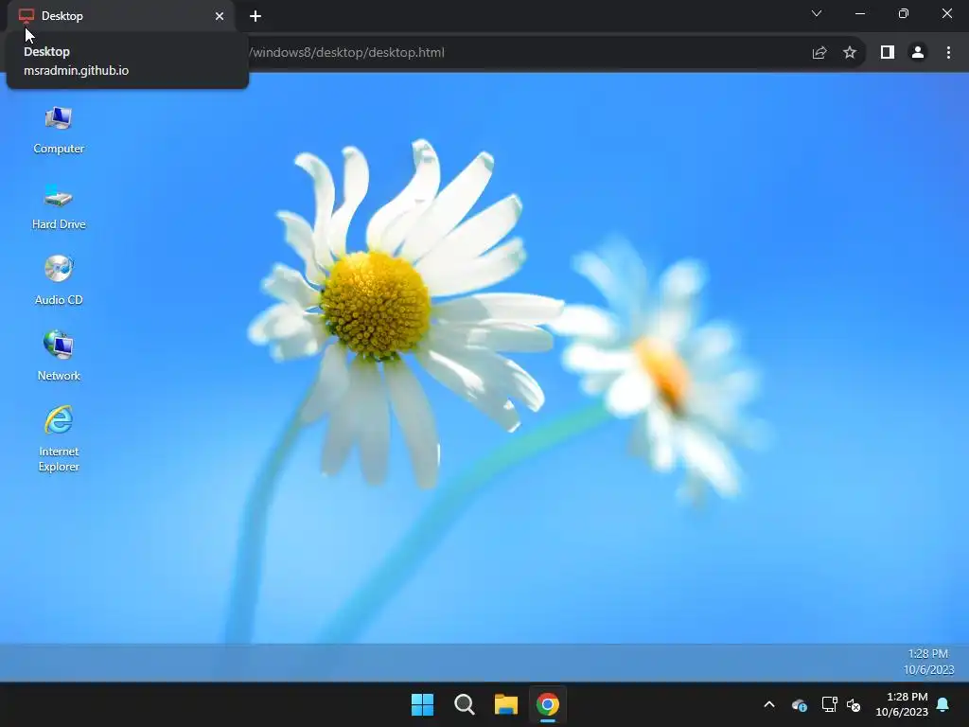Open the tab search dropdown arrow
969x727 pixels.
(x=817, y=13)
